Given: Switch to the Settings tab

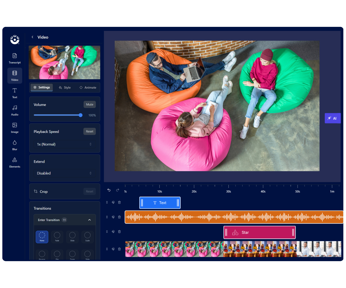Looking at the screenshot, I should point(42,87).
